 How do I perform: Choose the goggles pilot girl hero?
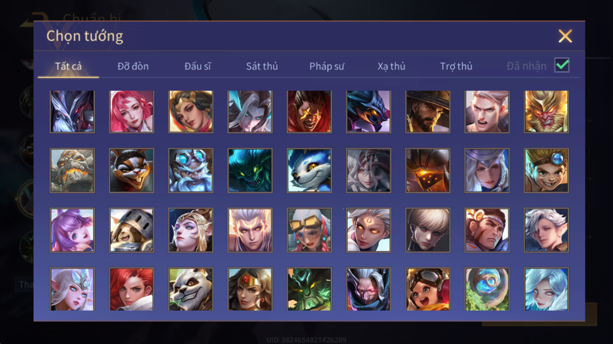coord(428,289)
